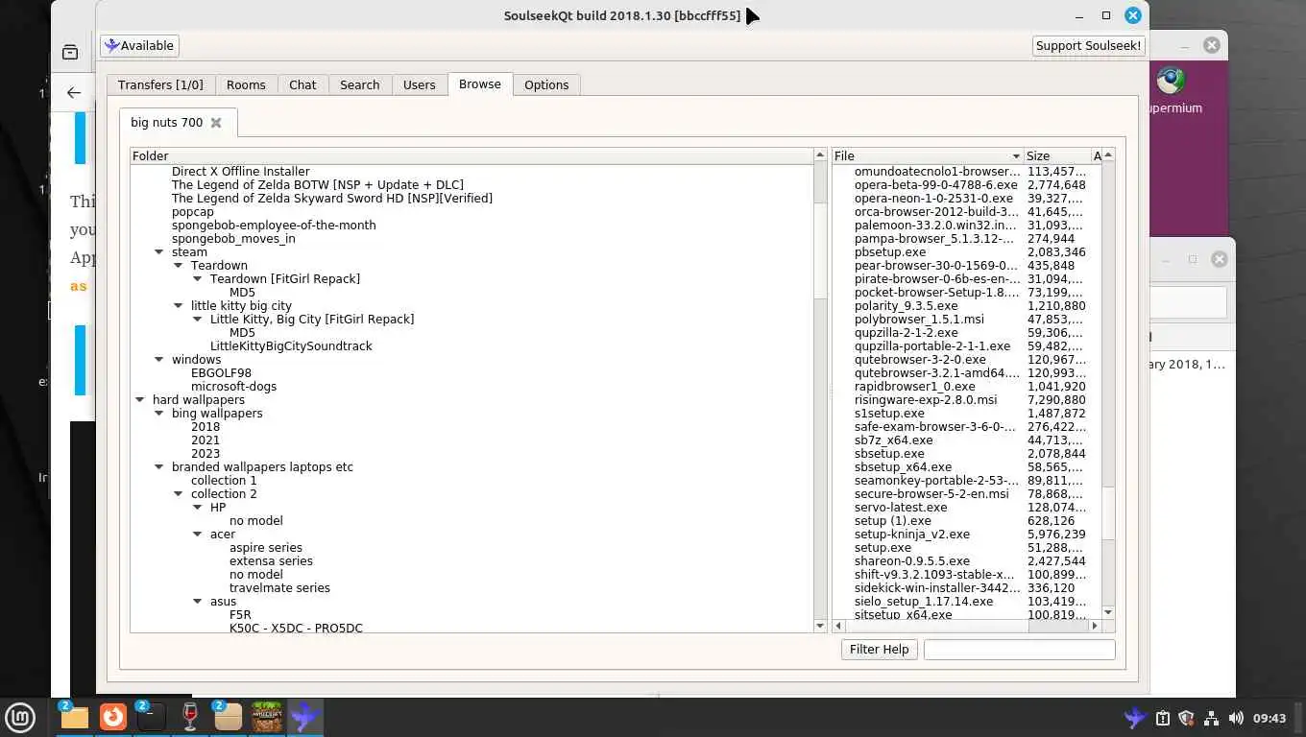The height and width of the screenshot is (737, 1306).
Task: Click the file filter text field
Action: 1019,650
